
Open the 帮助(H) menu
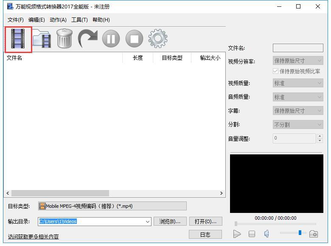101,20
